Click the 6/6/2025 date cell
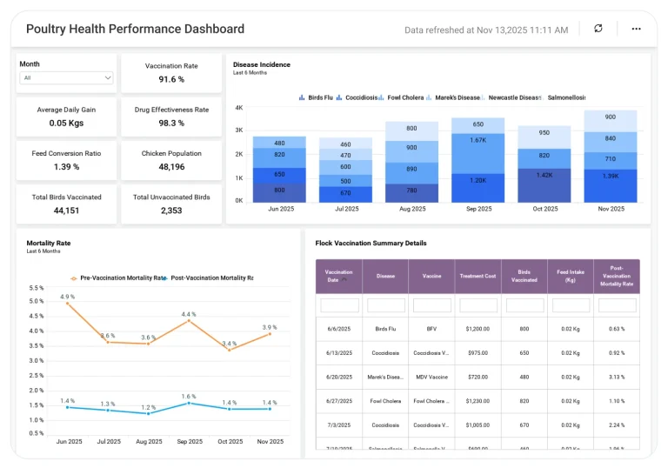The height and width of the screenshot is (468, 668). point(339,329)
